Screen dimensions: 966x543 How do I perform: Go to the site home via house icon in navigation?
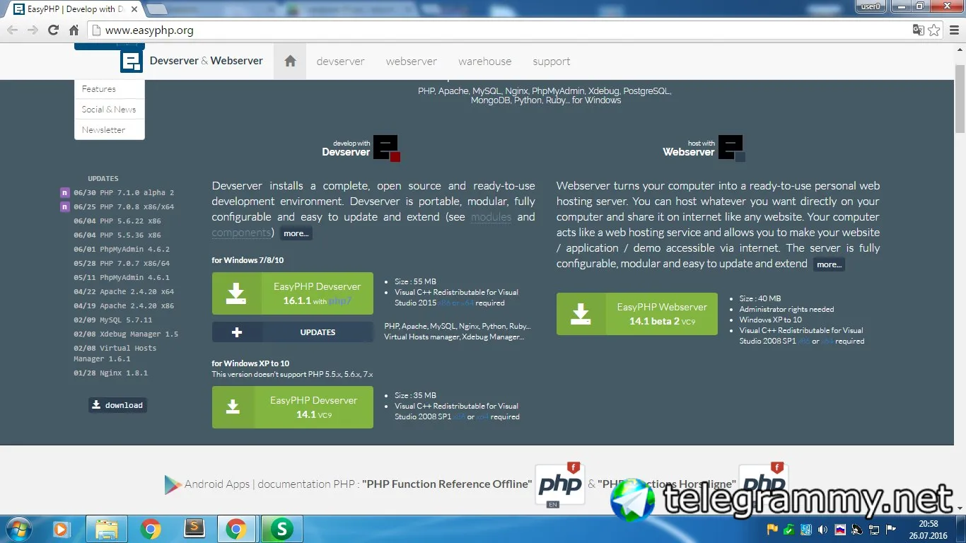point(290,61)
